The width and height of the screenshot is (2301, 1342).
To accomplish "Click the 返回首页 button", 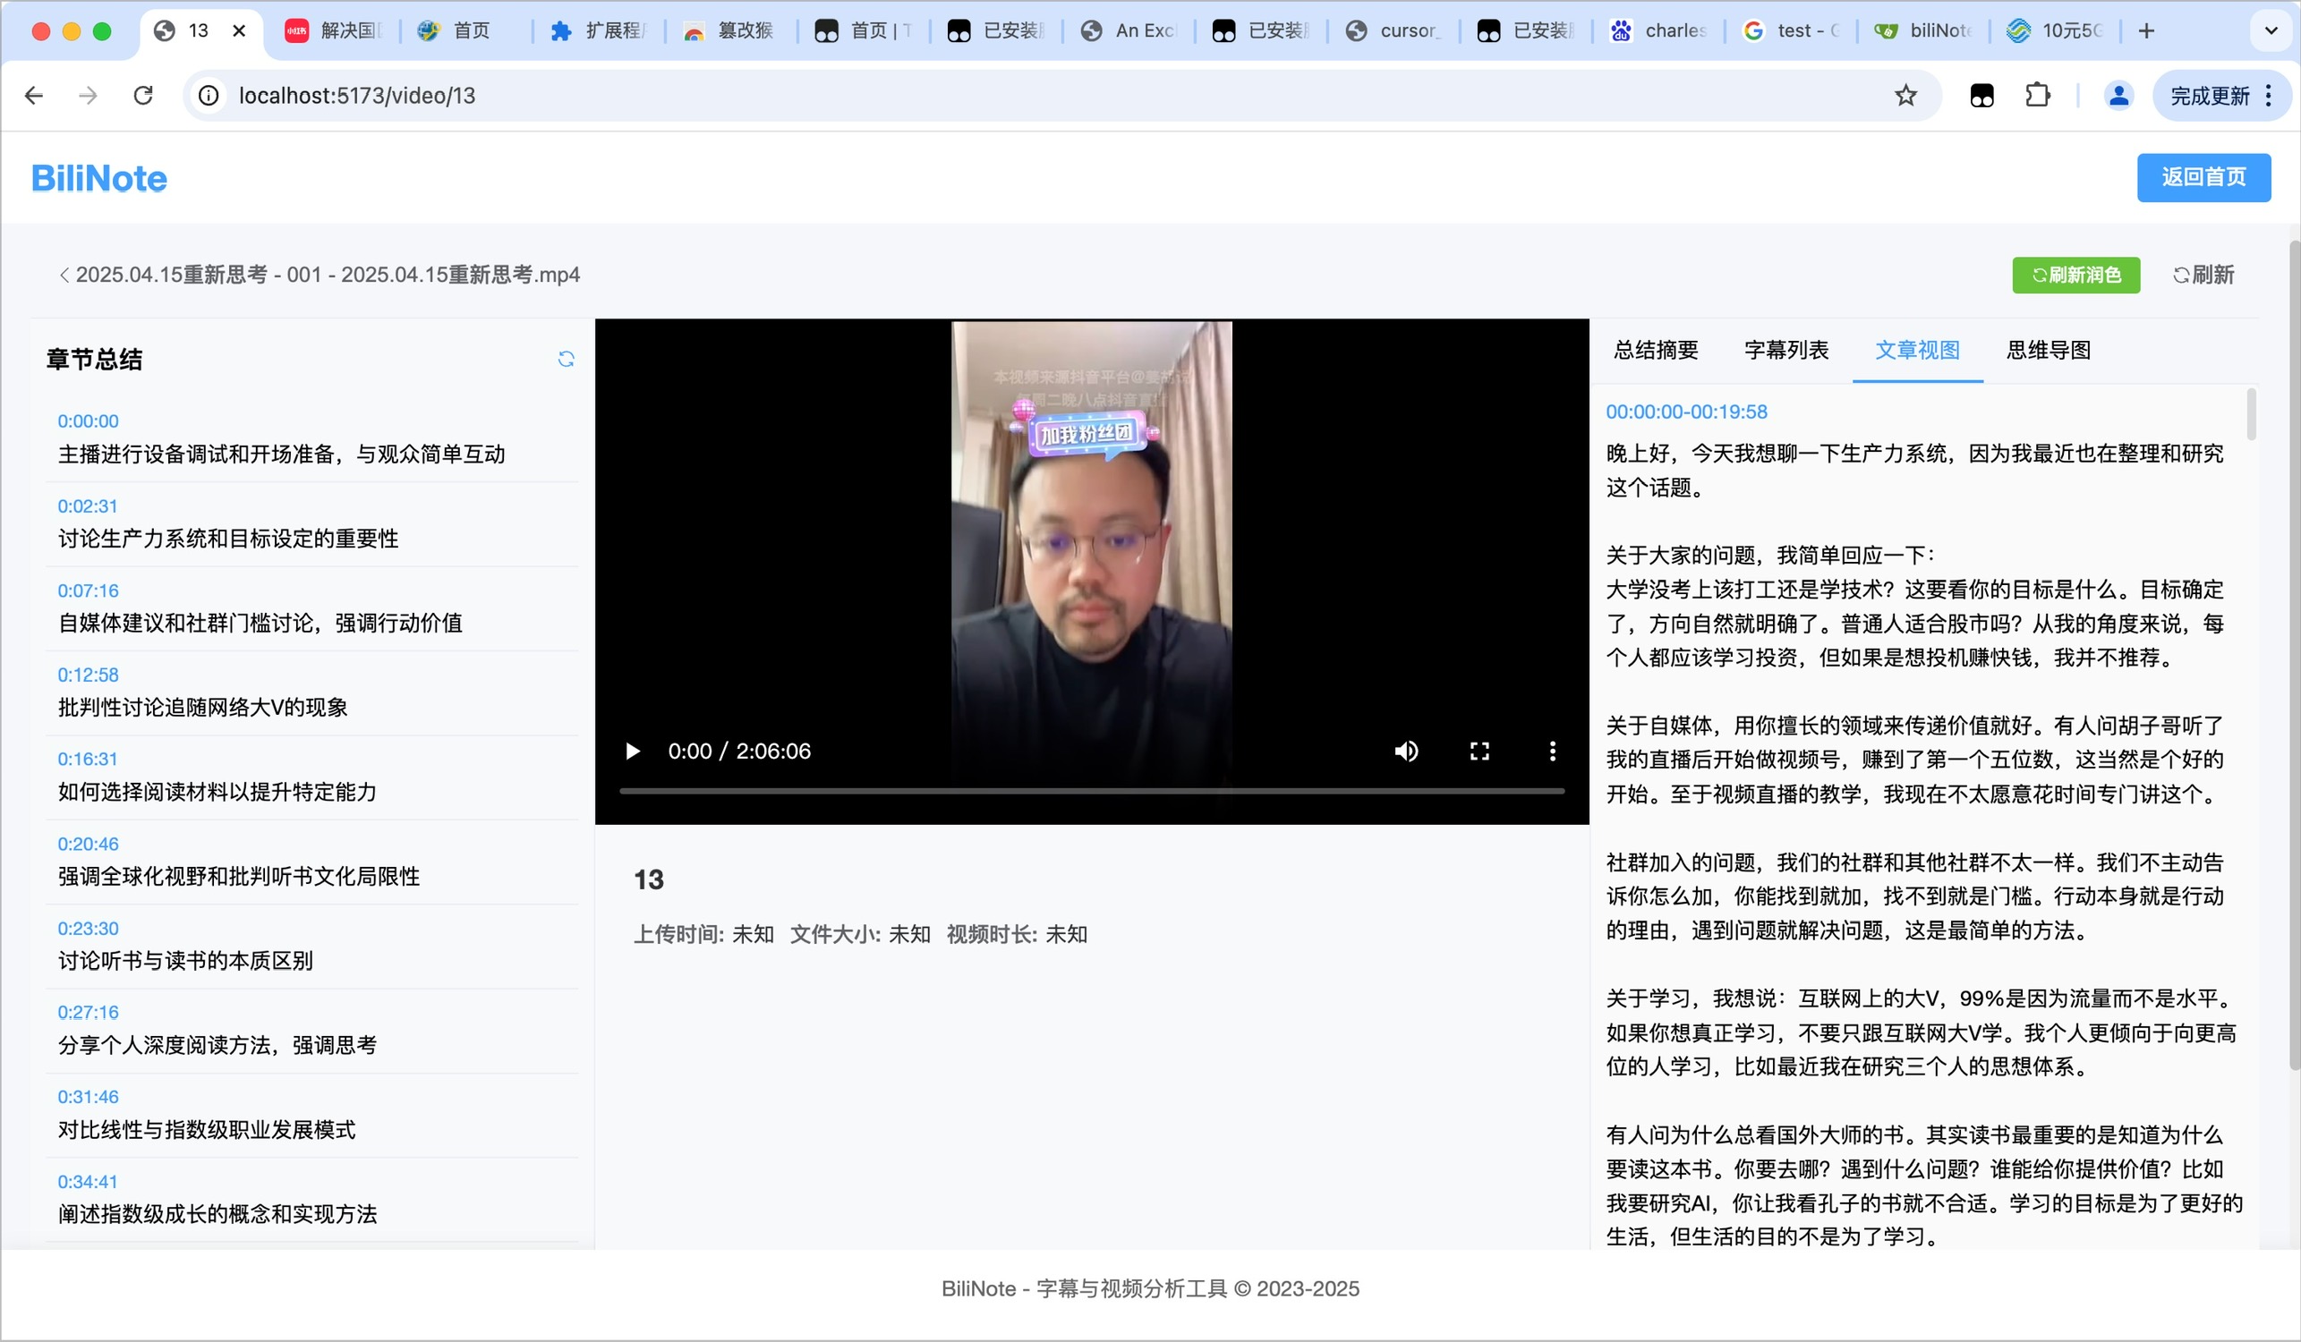I will 2203,177.
